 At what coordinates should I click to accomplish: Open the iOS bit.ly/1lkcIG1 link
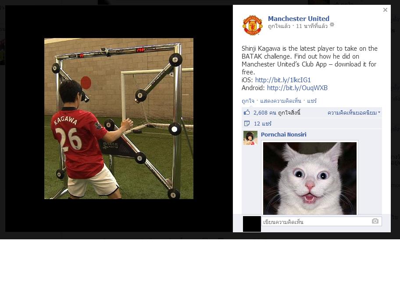point(283,80)
